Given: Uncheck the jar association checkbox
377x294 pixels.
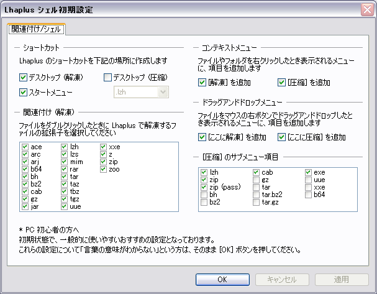Looking at the screenshot, I should point(25,206).
